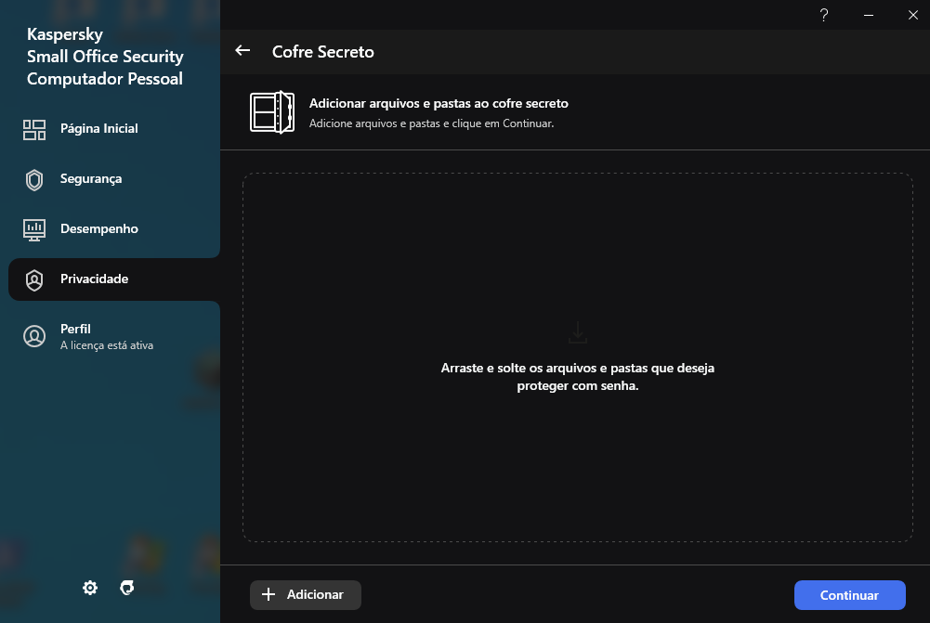Click the Desempenho monitor icon
The image size is (930, 623).
34,229
